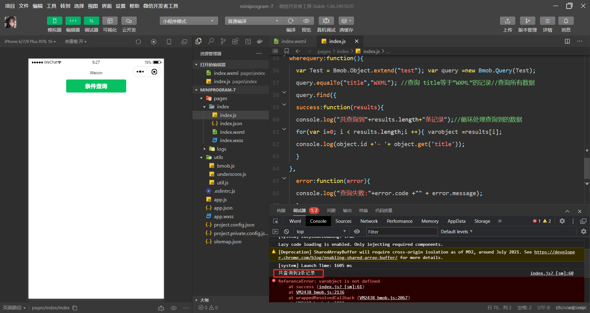The height and width of the screenshot is (313, 590).
Task: Tap the mini program three-dots menu capsule
Action: (140, 72)
